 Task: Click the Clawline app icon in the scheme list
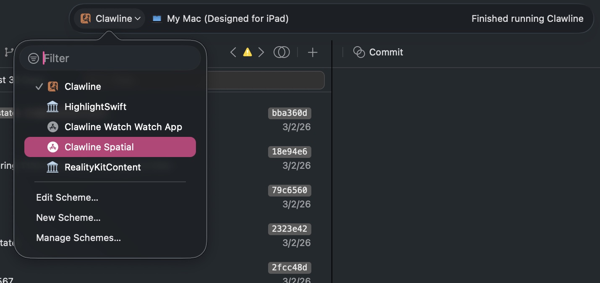[x=53, y=86]
